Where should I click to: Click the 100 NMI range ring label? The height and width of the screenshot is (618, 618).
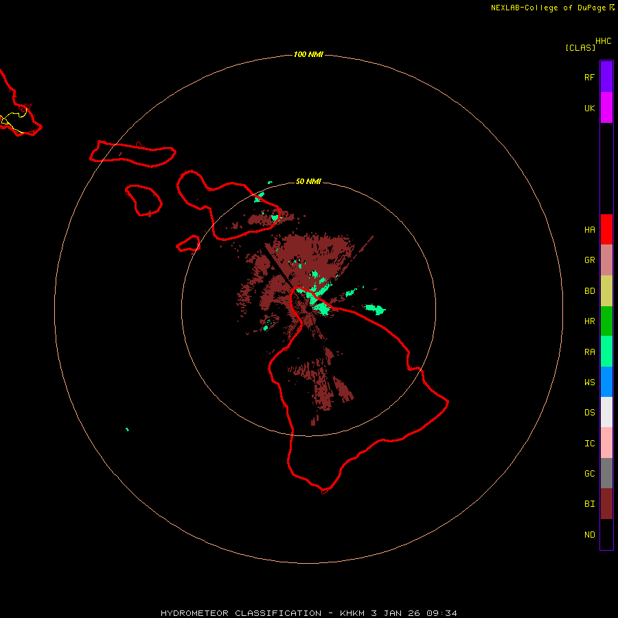308,54
